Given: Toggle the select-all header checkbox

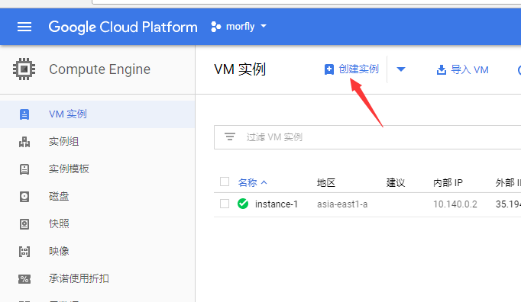Looking at the screenshot, I should 225,182.
